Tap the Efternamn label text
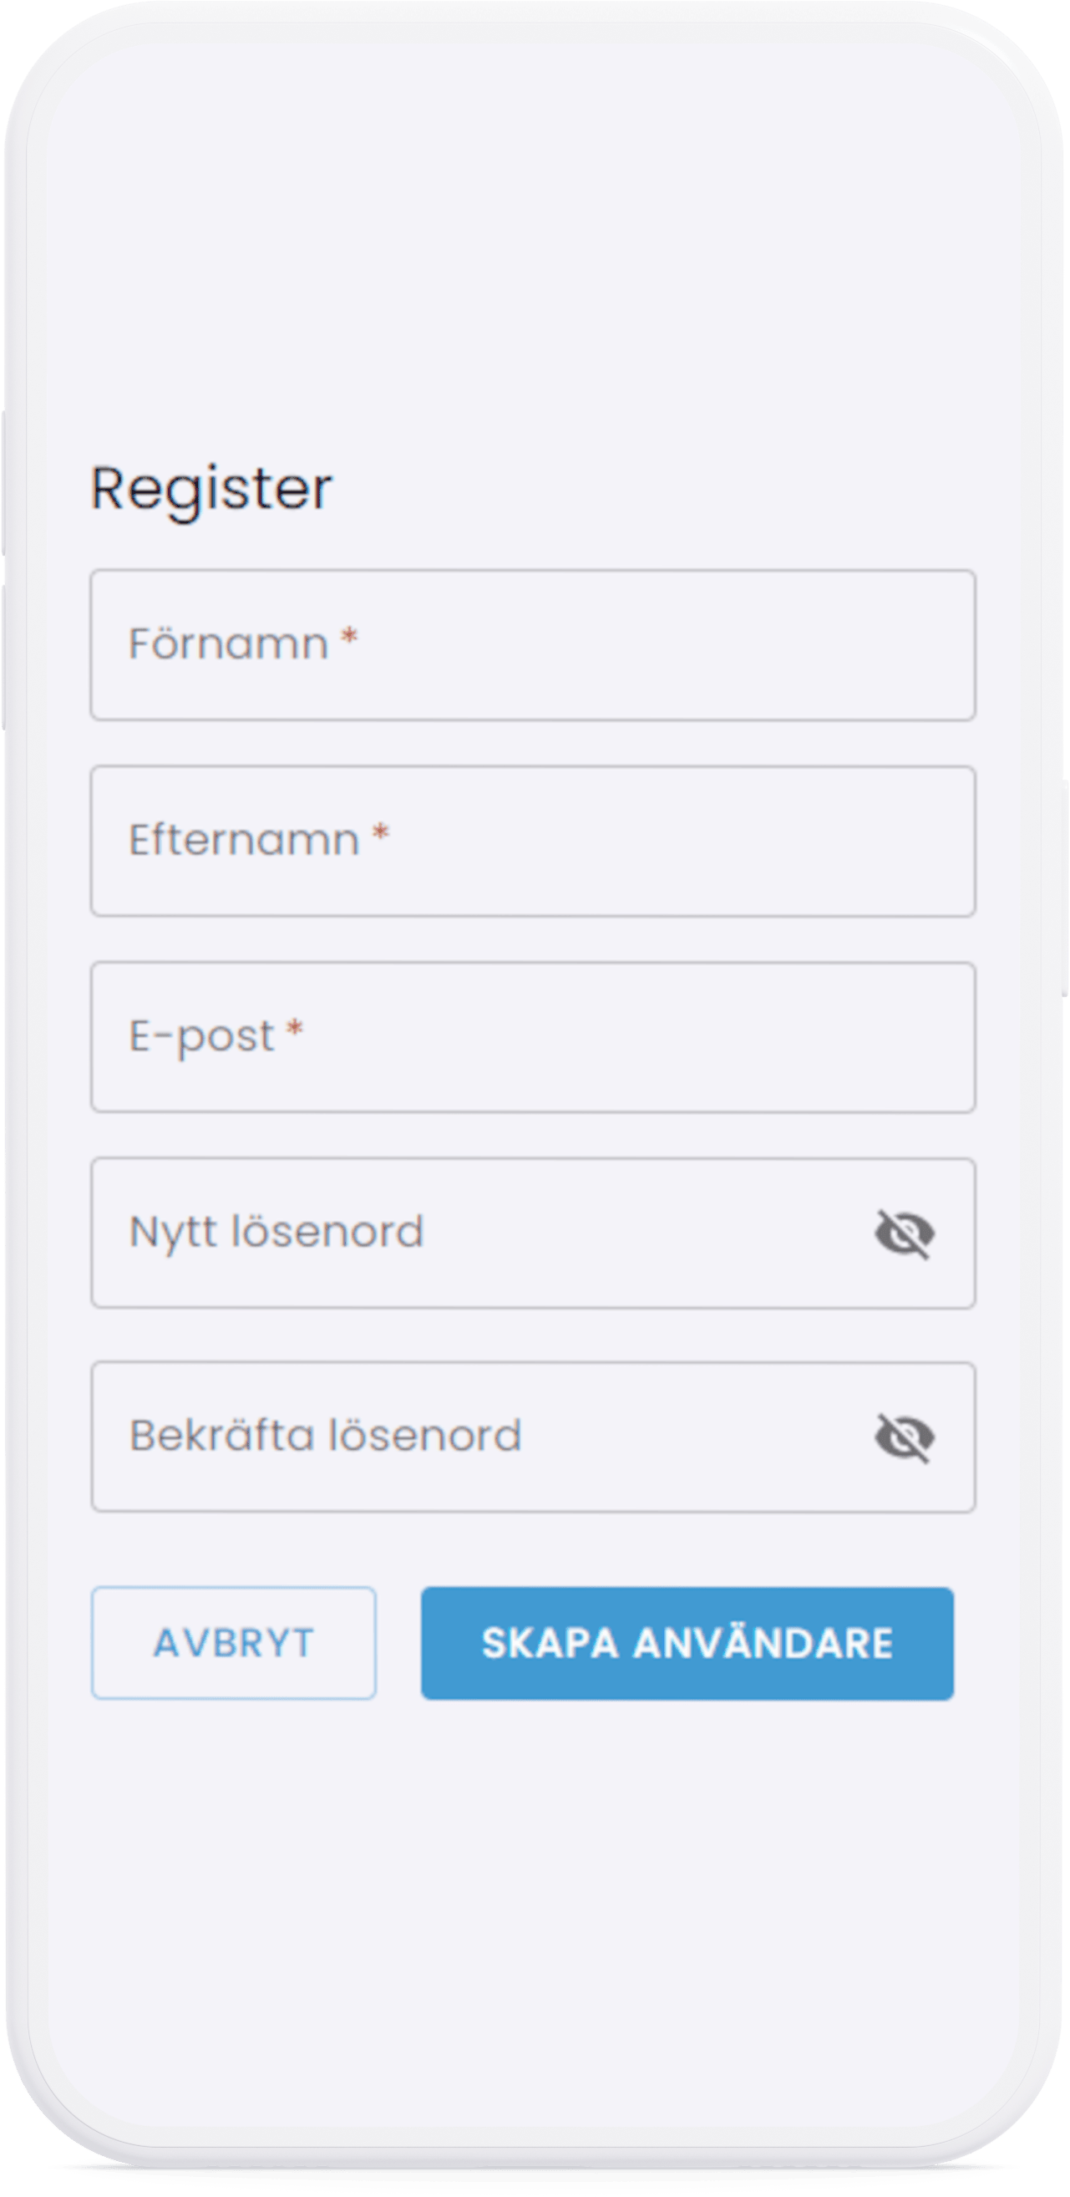 244,840
